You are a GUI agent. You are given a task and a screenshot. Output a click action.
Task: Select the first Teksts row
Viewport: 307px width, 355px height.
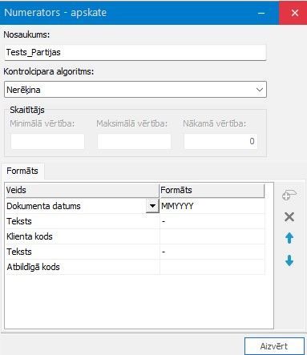(x=135, y=221)
